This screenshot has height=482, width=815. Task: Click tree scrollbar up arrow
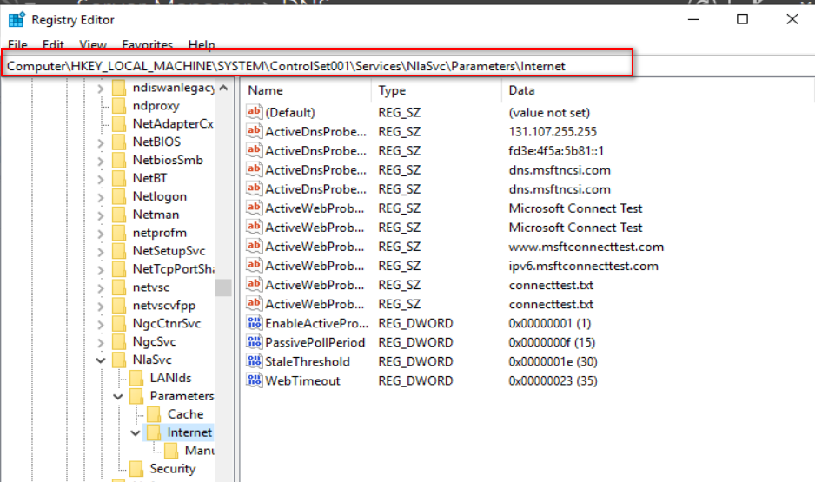[x=223, y=88]
